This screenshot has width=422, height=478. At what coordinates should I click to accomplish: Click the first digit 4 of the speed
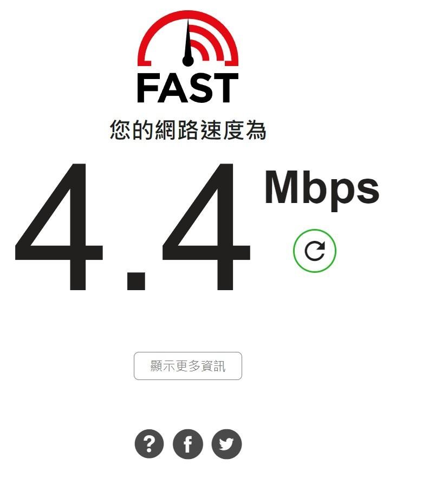[x=59, y=226]
